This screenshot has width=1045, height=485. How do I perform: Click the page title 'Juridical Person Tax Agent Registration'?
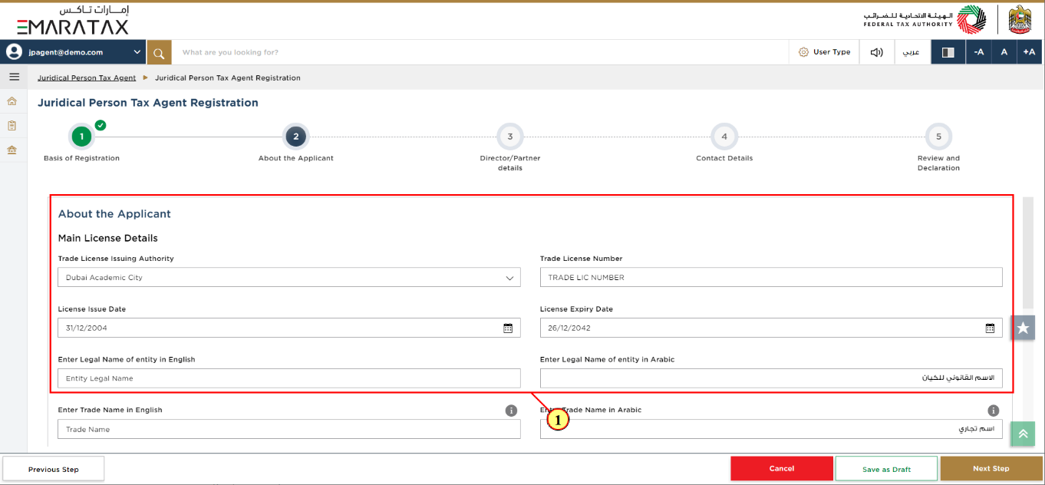pos(148,103)
